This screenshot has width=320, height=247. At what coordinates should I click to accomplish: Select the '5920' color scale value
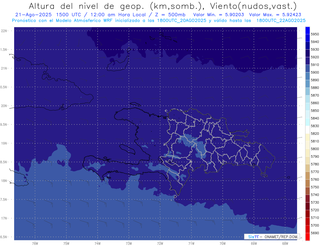tap(315, 57)
